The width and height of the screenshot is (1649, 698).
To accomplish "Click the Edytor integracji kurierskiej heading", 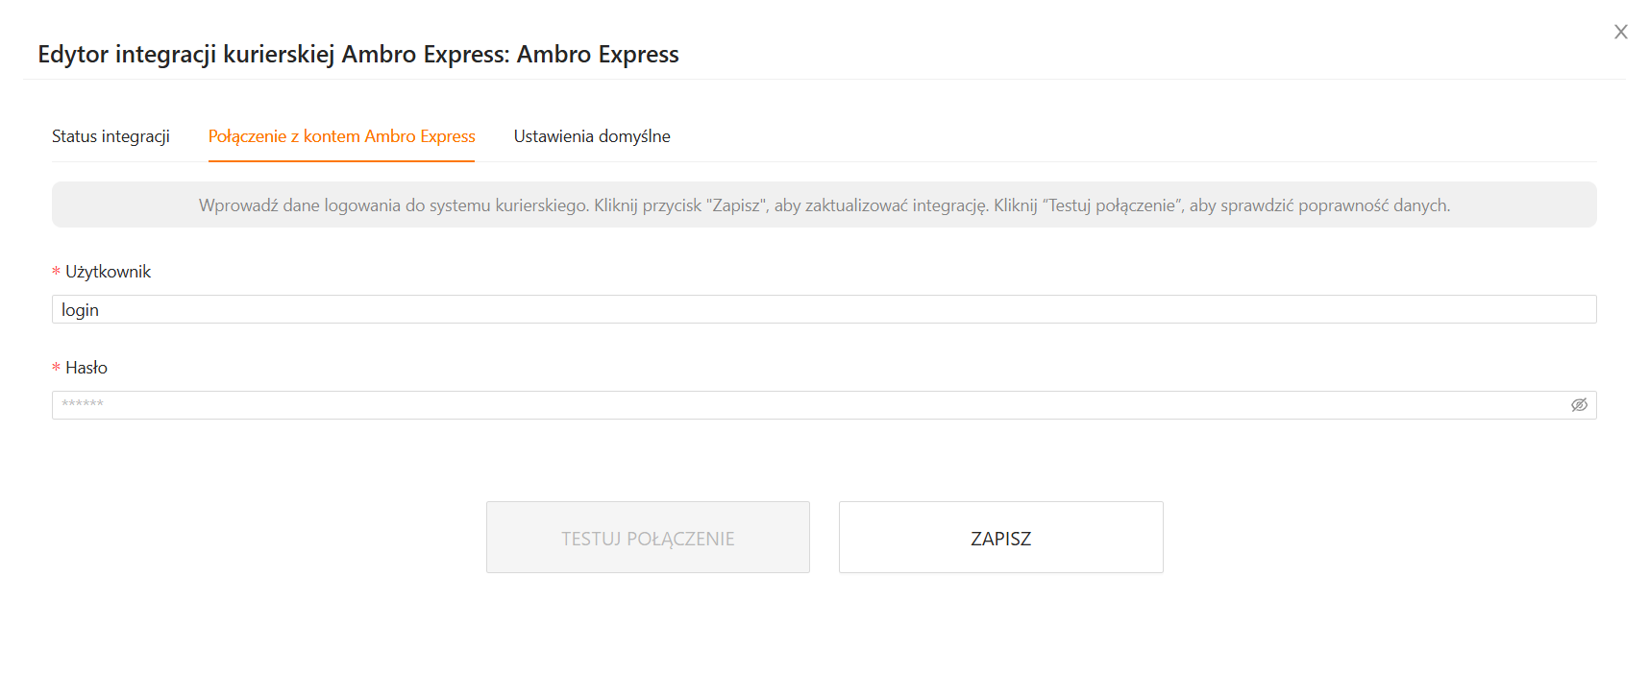I will click(x=357, y=54).
